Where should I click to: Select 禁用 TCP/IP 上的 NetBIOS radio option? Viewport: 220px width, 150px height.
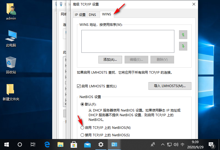tap(82, 135)
